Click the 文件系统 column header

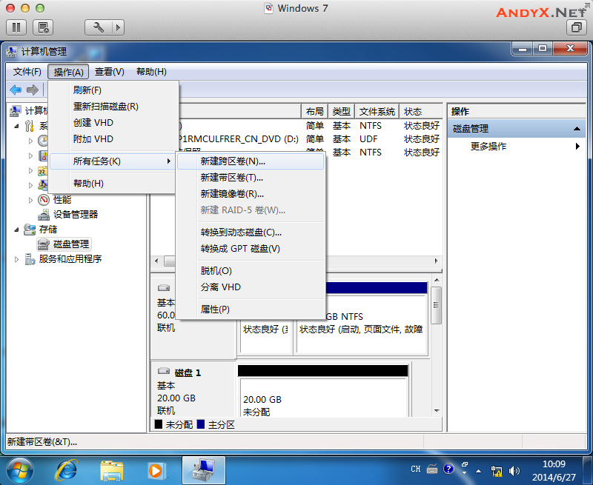pyautogui.click(x=377, y=111)
